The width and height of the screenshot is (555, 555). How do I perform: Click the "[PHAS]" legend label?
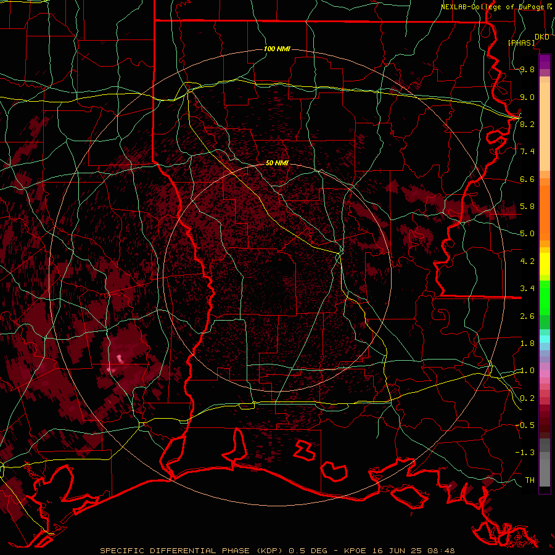(x=521, y=43)
